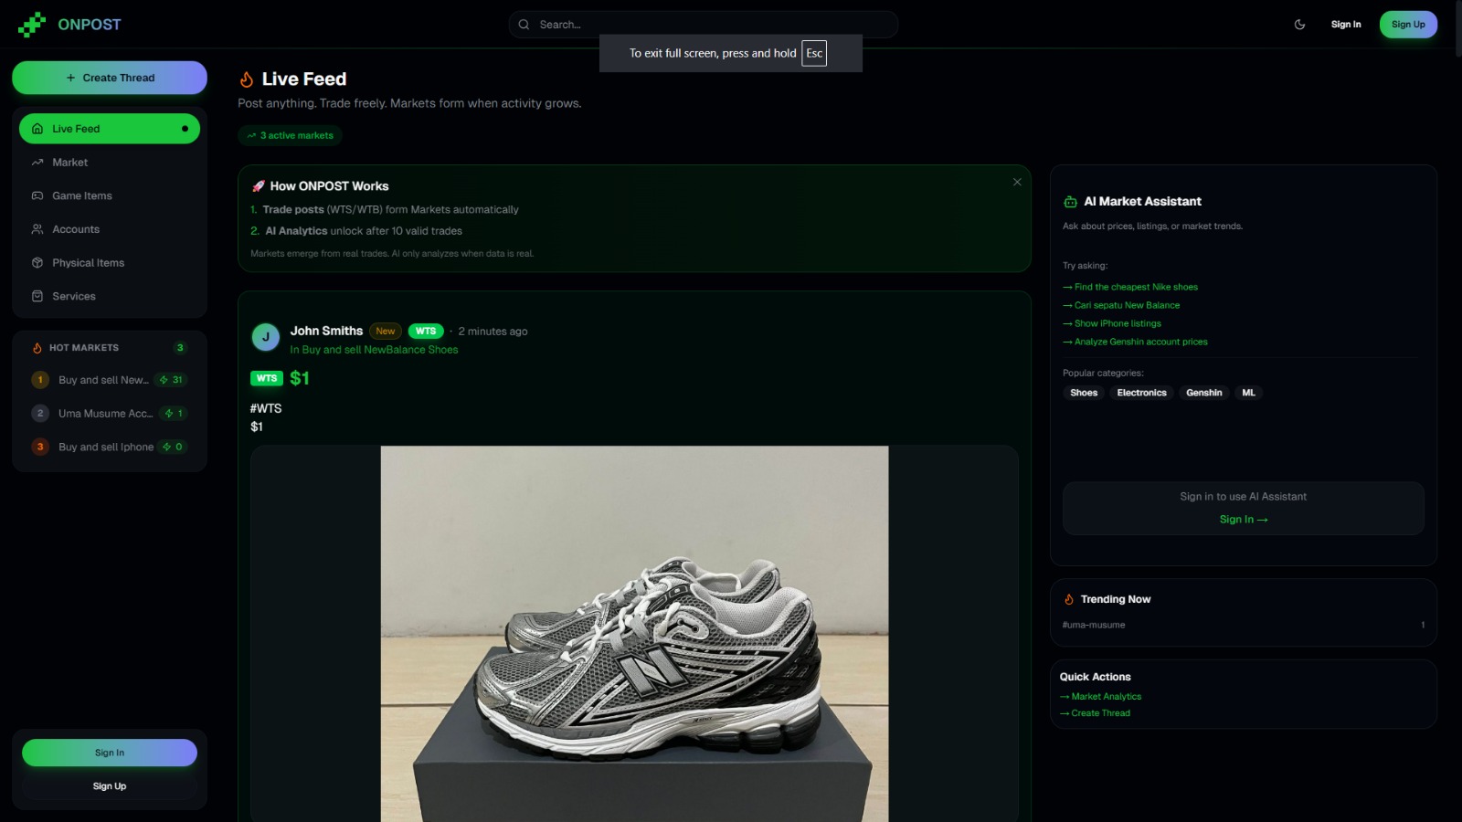Click the Physical Items box icon
This screenshot has width=1462, height=822.
pos(37,263)
